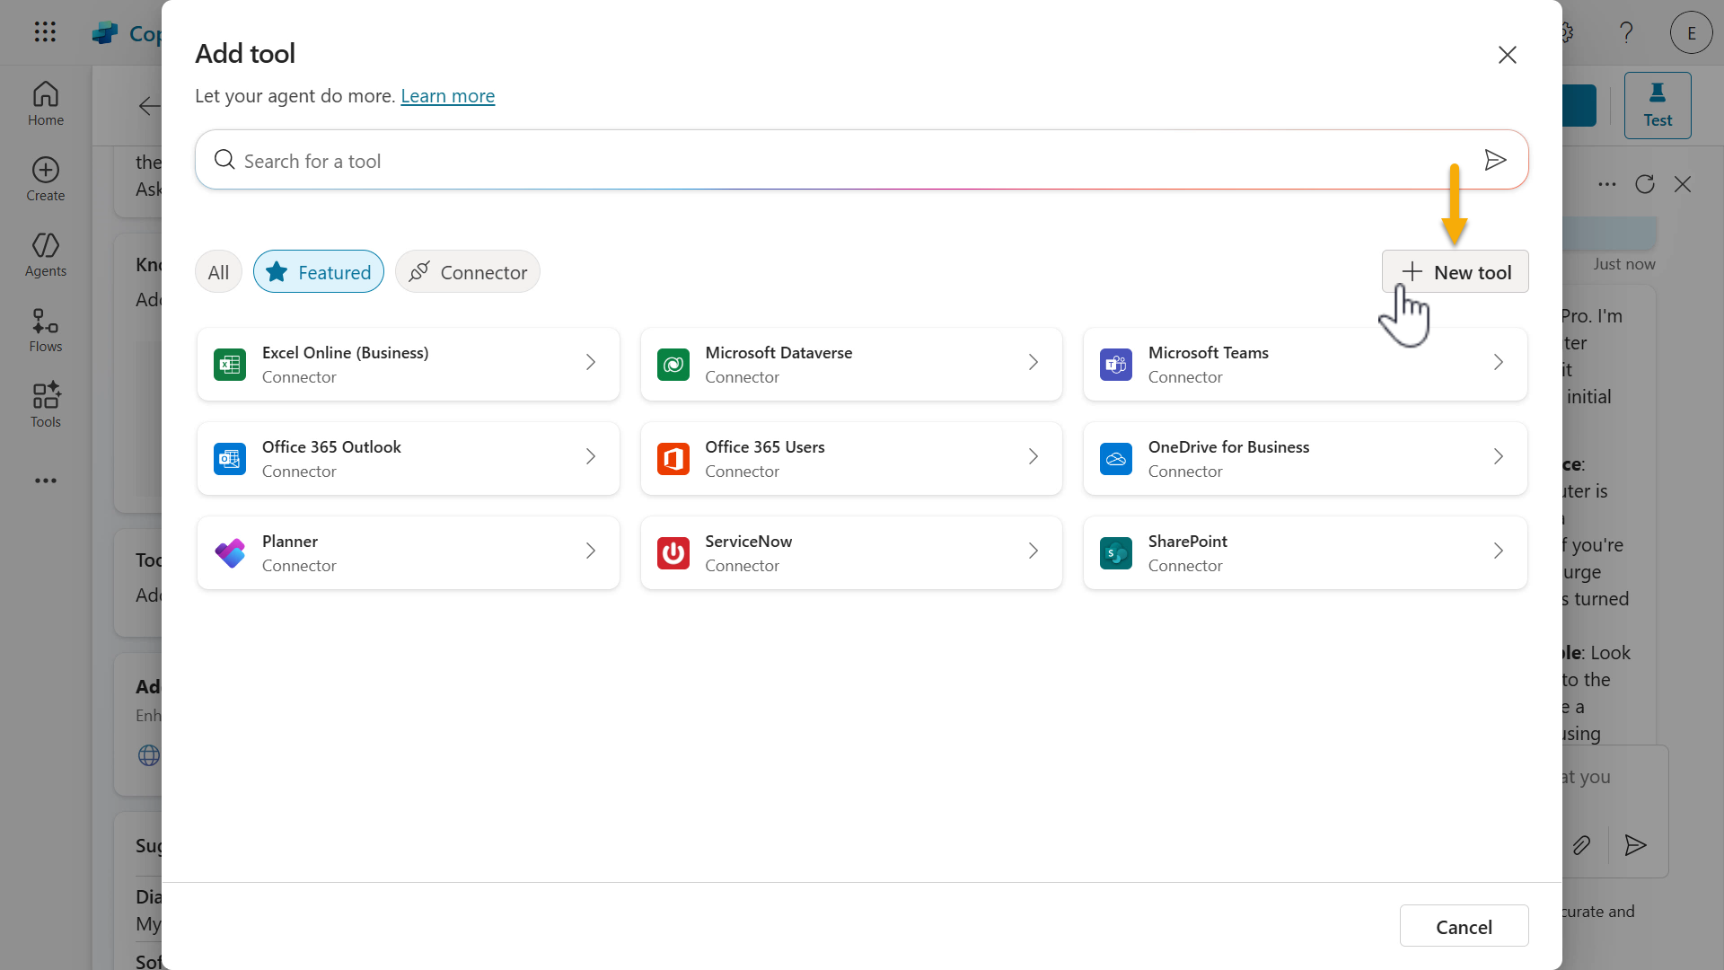Image resolution: width=1724 pixels, height=970 pixels.
Task: Open test pane more options ellipsis
Action: [x=1607, y=184]
